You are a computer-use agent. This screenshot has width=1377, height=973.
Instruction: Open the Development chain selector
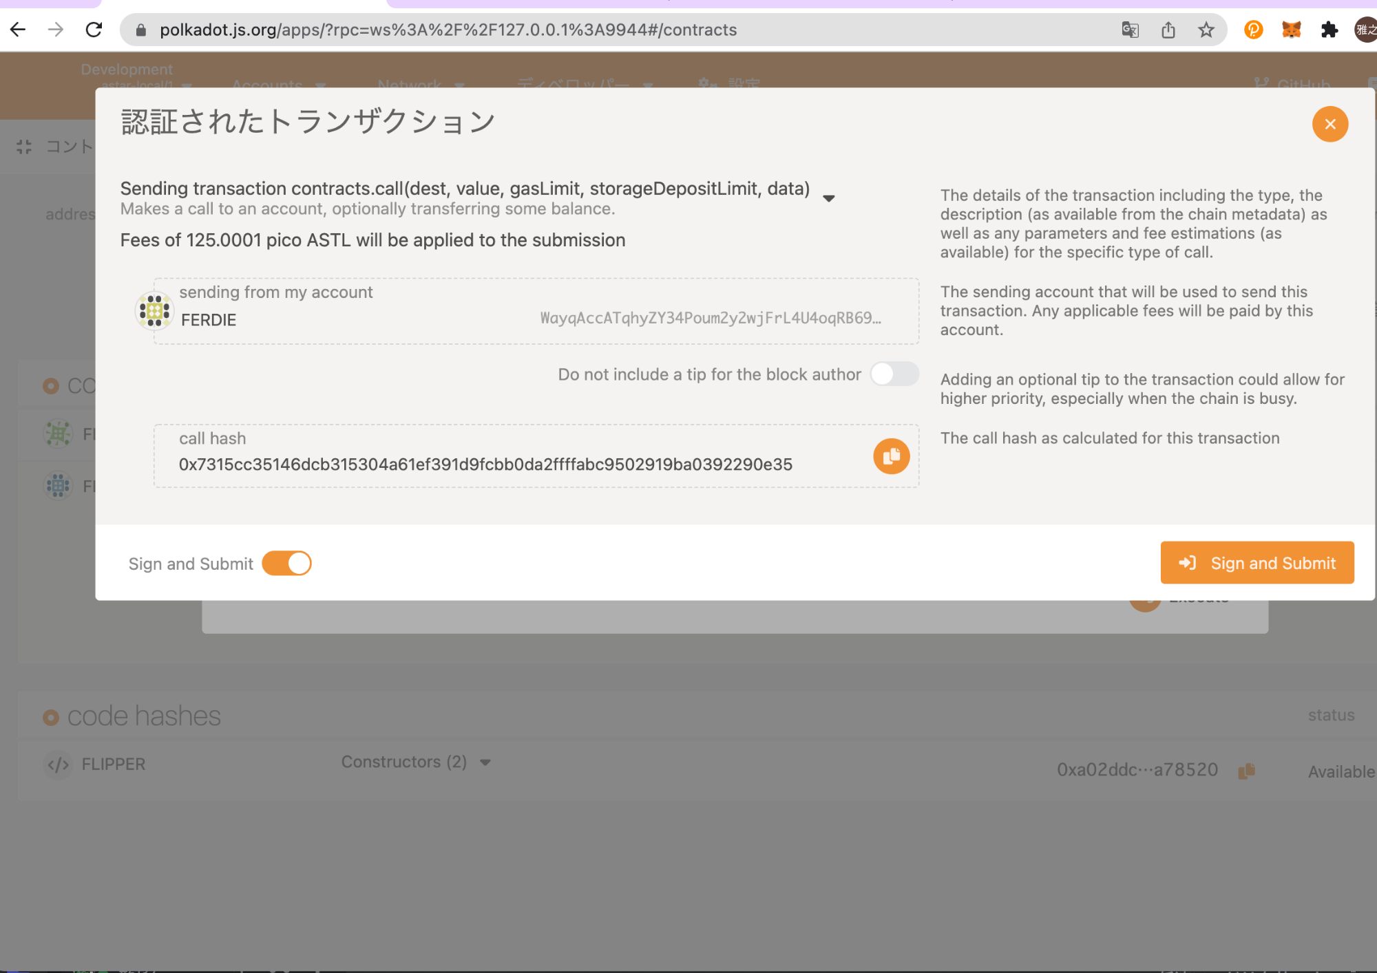[136, 76]
